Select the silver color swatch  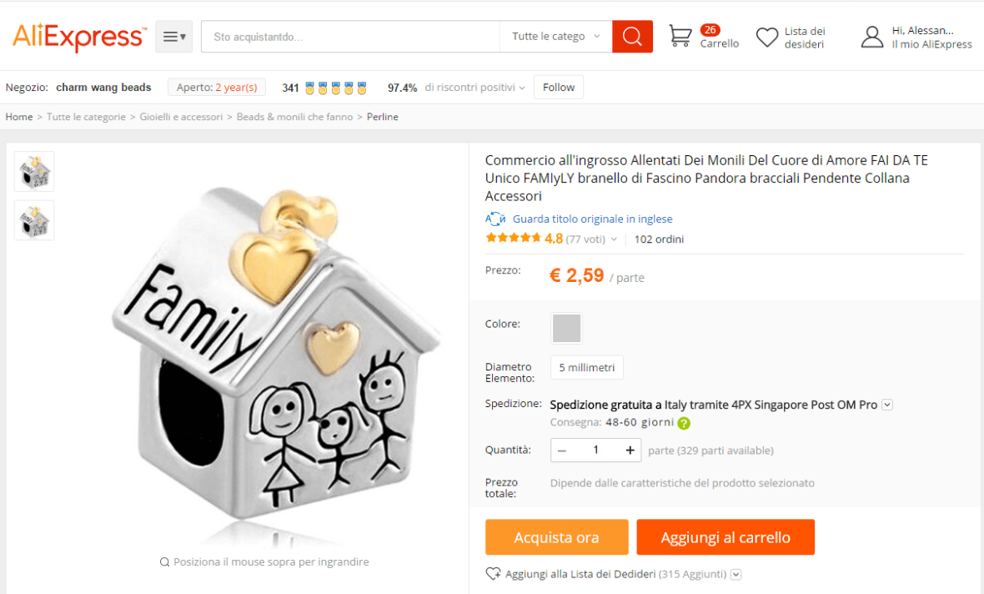pyautogui.click(x=566, y=328)
